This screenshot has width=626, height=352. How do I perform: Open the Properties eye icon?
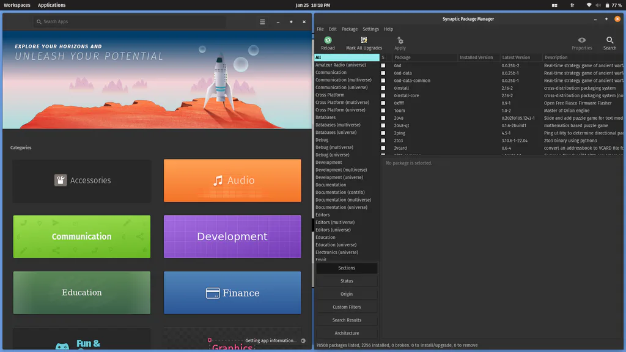[582, 40]
